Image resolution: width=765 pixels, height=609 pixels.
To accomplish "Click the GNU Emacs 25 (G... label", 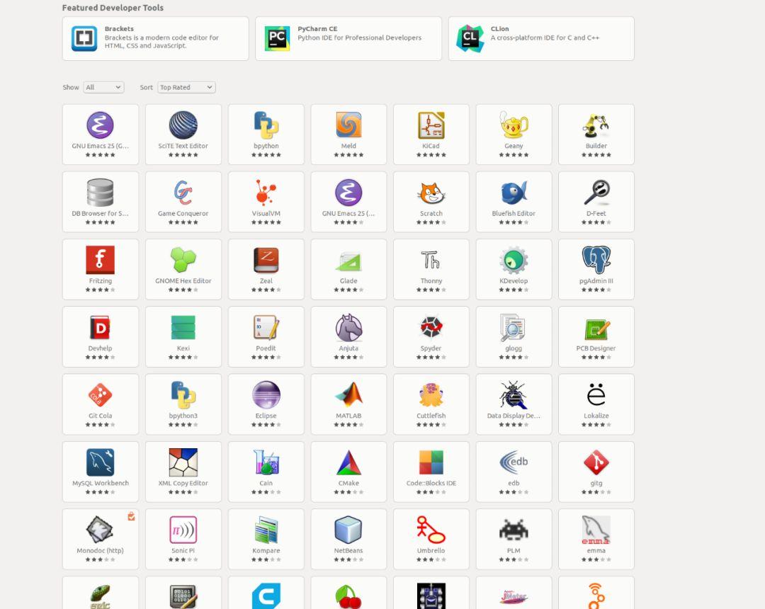I will click(x=100, y=146).
